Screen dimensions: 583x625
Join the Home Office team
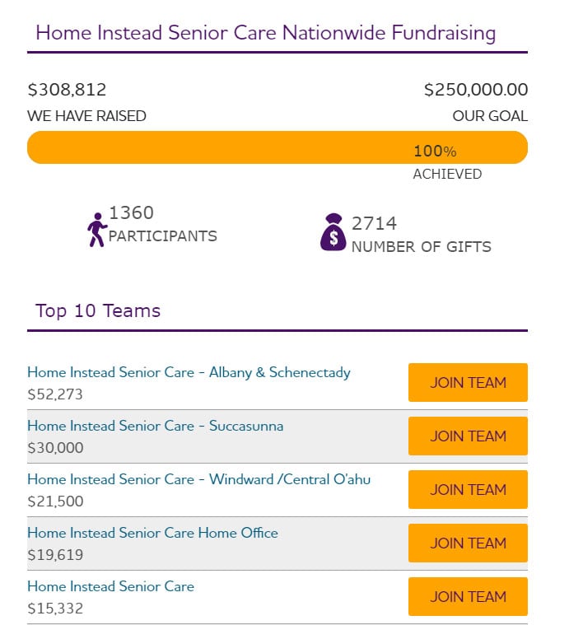click(x=468, y=543)
